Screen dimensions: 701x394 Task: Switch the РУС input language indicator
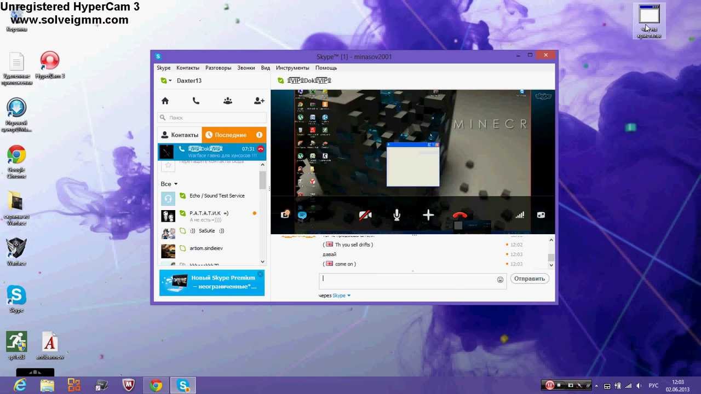click(653, 386)
